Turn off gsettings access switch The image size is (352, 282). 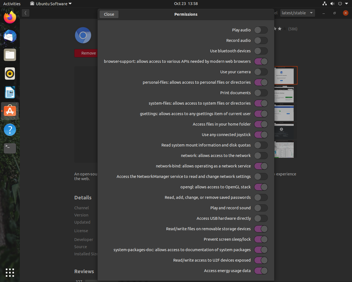click(261, 114)
